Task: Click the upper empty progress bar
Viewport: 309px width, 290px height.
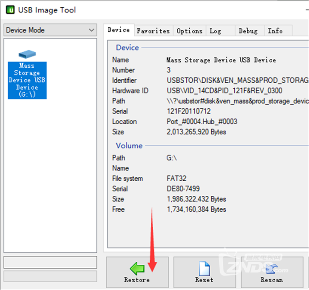Action: [x=50, y=262]
